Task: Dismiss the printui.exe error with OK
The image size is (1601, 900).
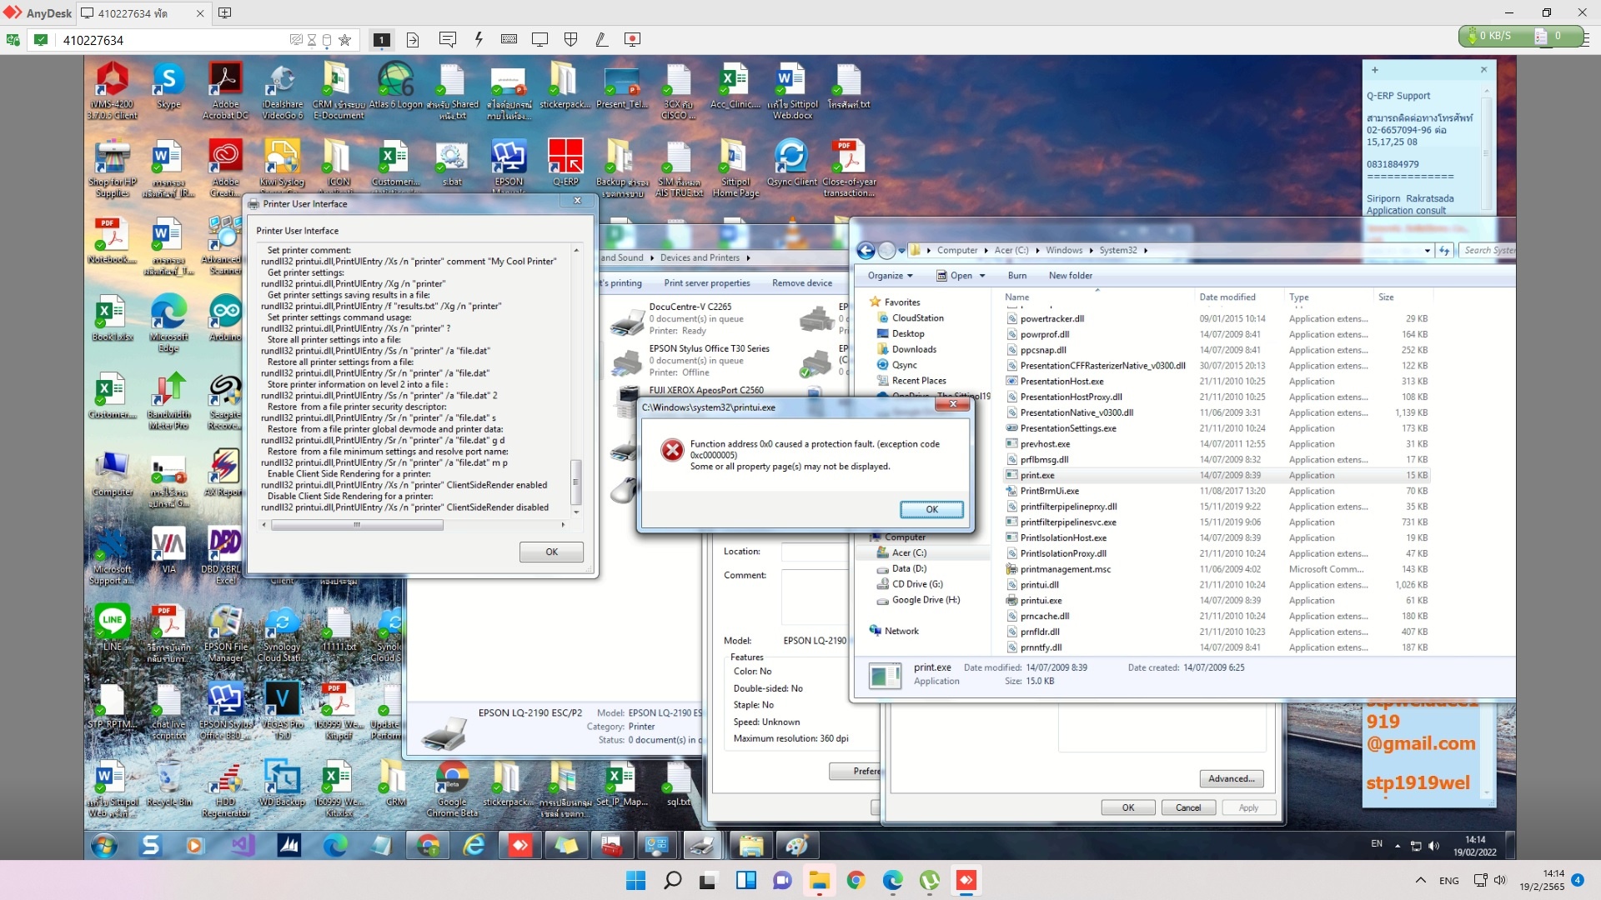Action: click(x=931, y=509)
